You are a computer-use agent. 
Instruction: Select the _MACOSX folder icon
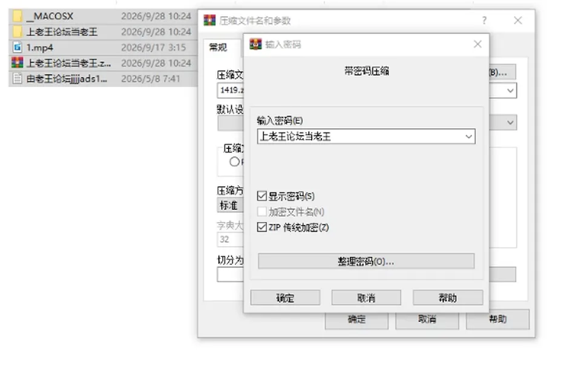[x=18, y=16]
